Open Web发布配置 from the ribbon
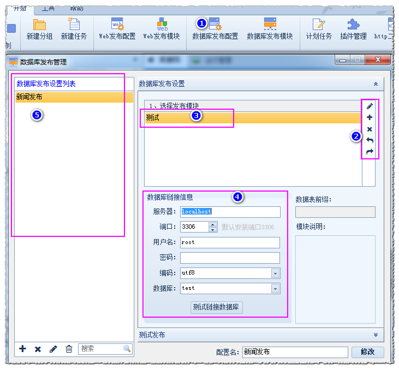The height and width of the screenshot is (369, 399). (x=117, y=29)
